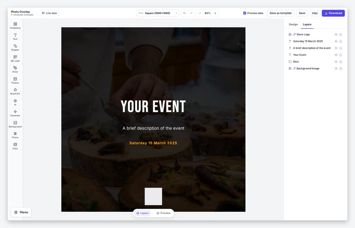Viewport: 355px width, 228px height.
Task: Select the Text tool
Action: click(x=15, y=37)
